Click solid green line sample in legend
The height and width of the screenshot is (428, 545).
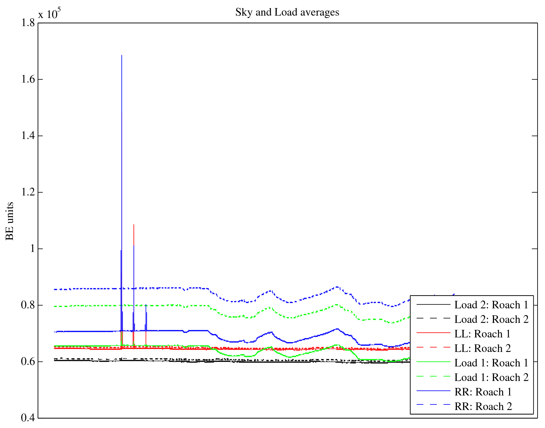point(433,362)
